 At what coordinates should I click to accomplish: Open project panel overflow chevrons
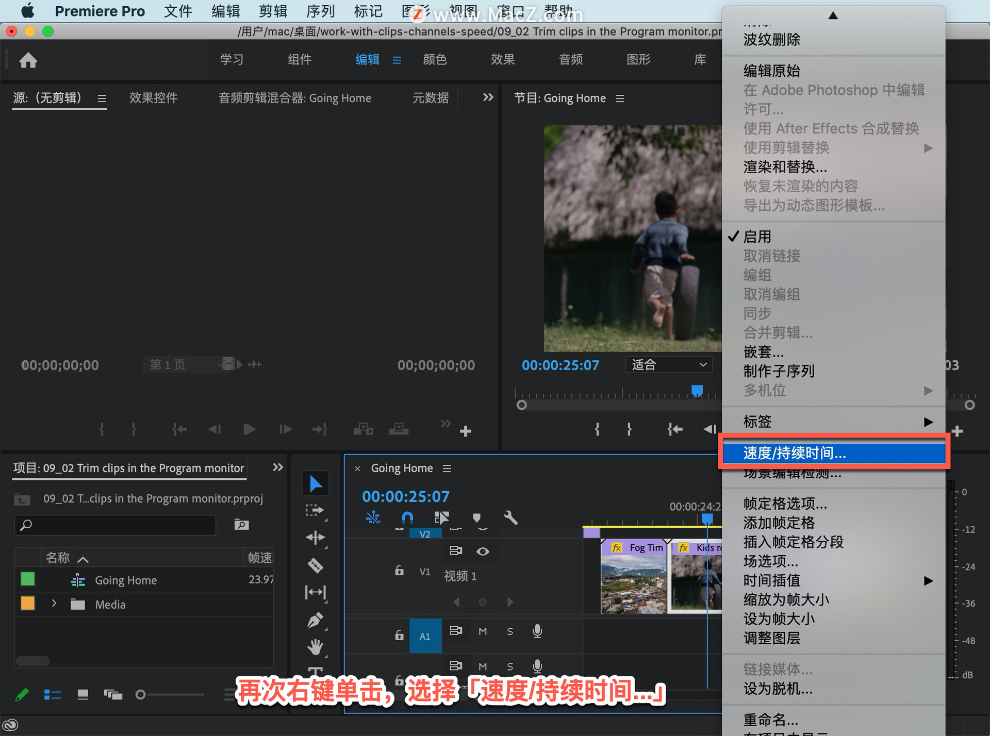pyautogui.click(x=277, y=467)
